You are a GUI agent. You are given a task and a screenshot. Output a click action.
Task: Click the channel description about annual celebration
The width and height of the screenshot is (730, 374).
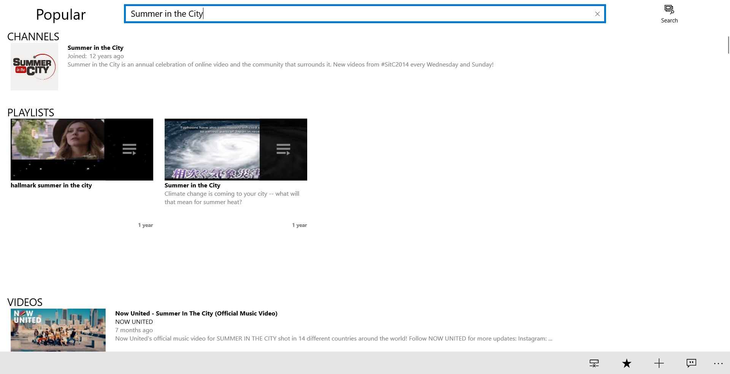coord(281,65)
